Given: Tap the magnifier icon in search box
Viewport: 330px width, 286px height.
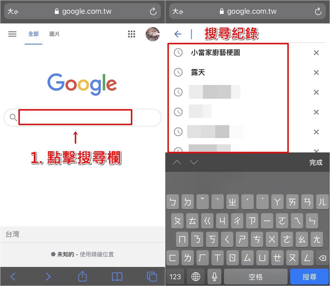Looking at the screenshot, I should 13,117.
